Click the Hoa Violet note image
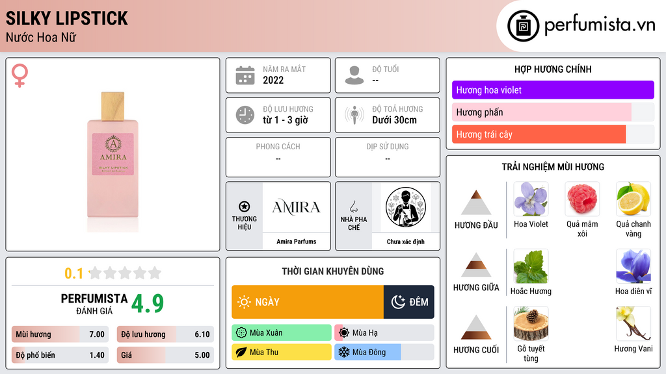 click(x=531, y=199)
